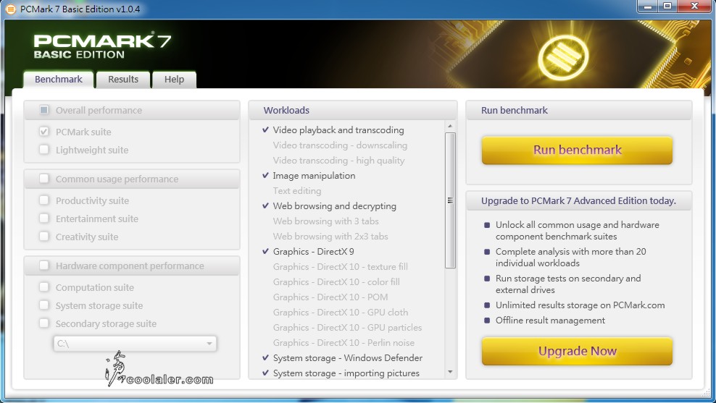Click the workloads scrollbar down arrow
This screenshot has width=716, height=403.
click(450, 373)
